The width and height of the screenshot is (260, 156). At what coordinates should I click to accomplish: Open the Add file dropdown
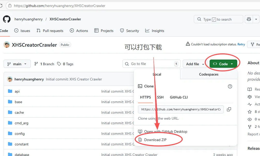[x=195, y=64]
